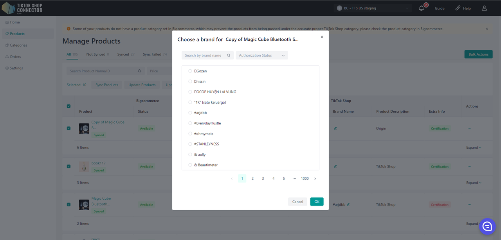
Task: Open the notifications bell icon
Action: 422,8
